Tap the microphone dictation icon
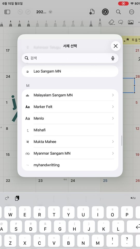140x249 pixels. click(x=113, y=58)
